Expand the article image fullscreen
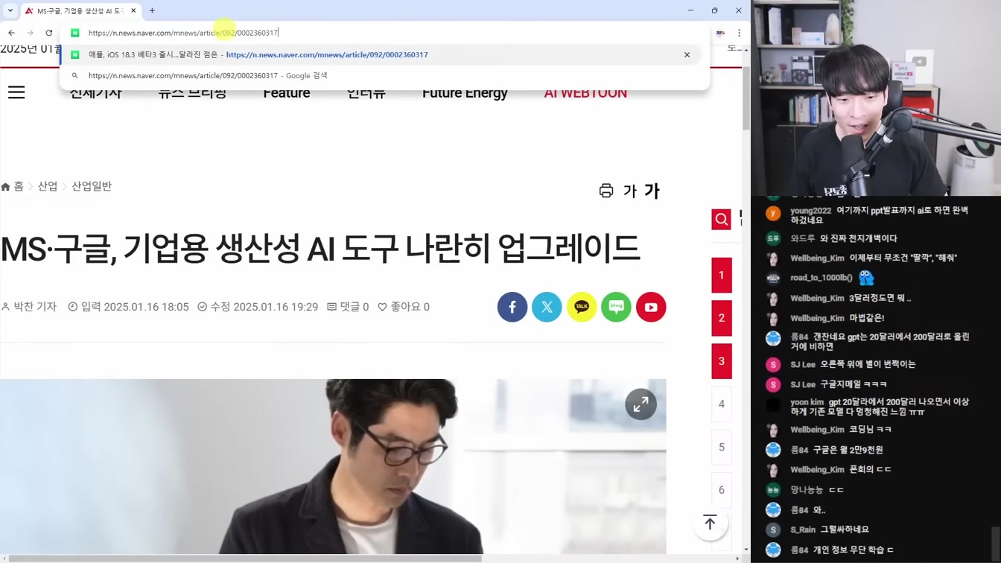 point(641,404)
